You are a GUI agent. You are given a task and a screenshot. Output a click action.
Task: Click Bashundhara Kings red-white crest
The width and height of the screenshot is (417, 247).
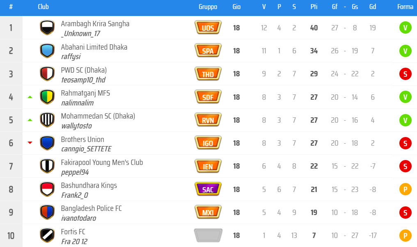(x=47, y=189)
